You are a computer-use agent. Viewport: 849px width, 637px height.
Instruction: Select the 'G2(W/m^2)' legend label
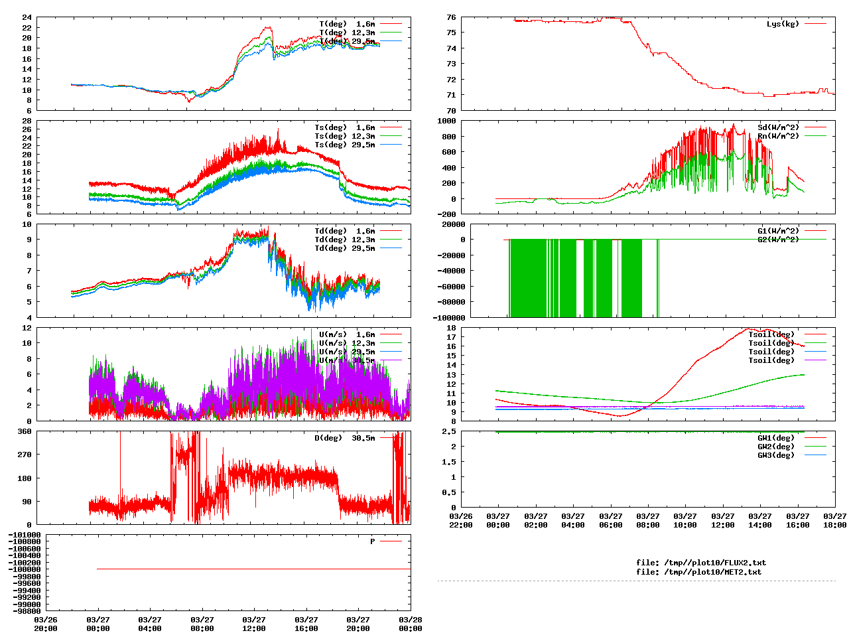coord(779,240)
